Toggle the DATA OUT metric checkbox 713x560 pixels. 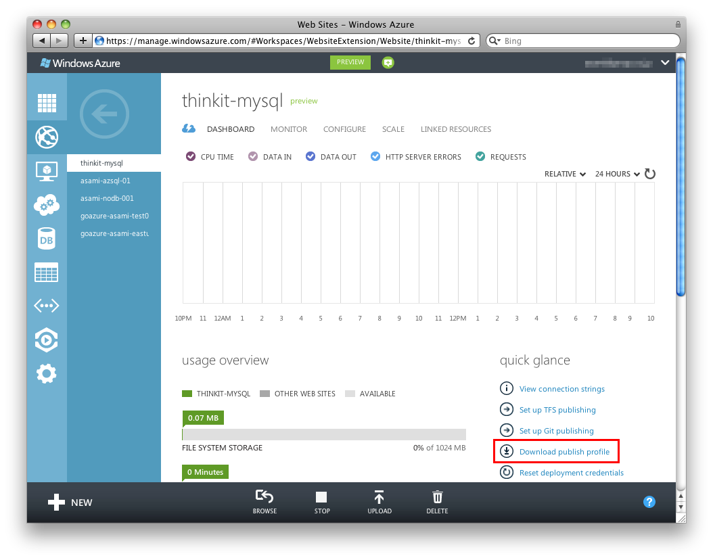coord(310,156)
